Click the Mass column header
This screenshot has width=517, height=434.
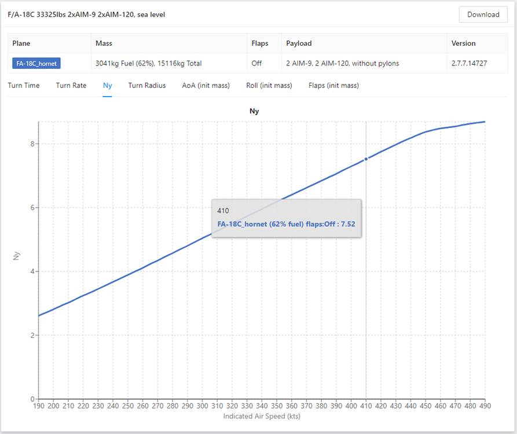[104, 43]
